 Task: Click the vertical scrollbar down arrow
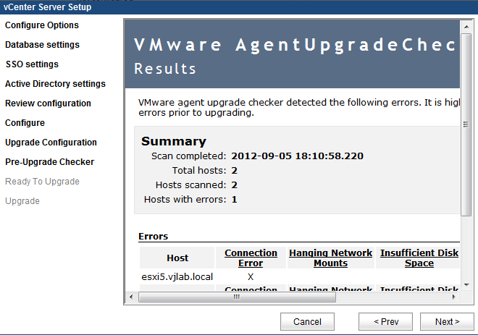(x=466, y=284)
